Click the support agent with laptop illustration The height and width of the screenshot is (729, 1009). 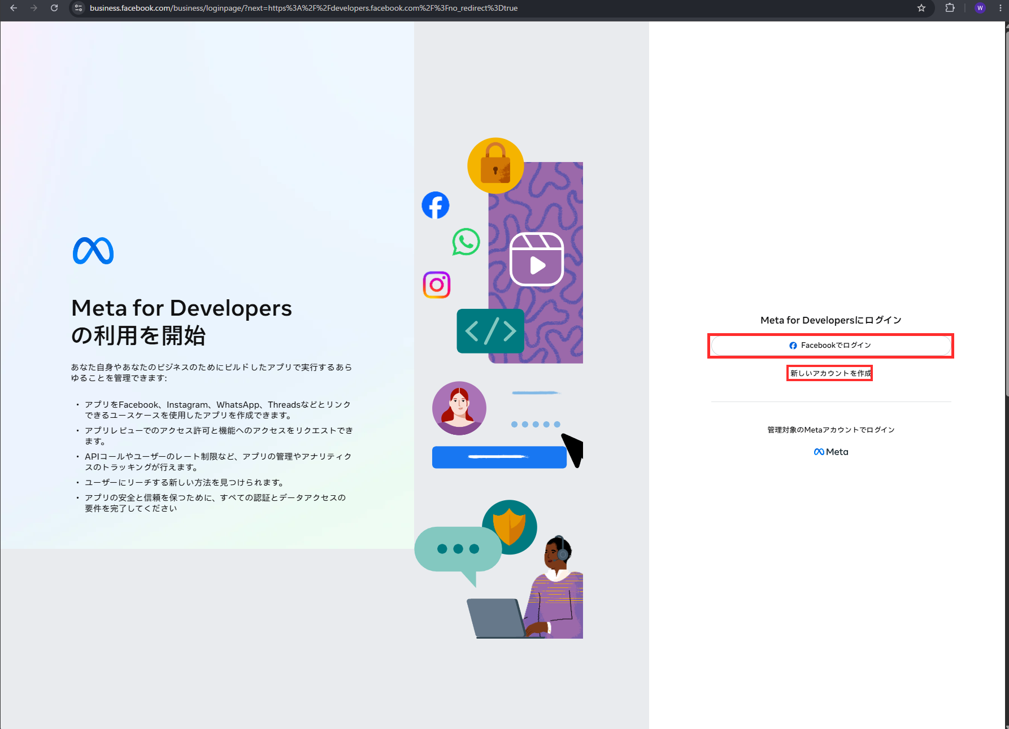click(x=525, y=588)
